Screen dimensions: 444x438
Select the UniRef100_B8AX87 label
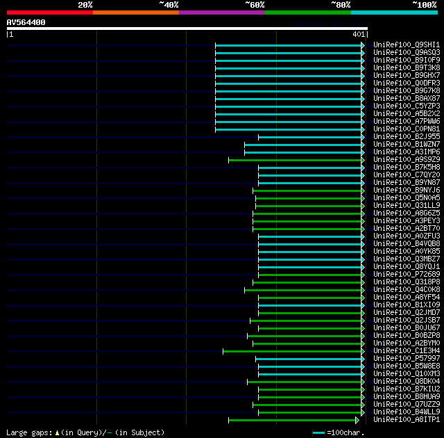click(x=407, y=99)
